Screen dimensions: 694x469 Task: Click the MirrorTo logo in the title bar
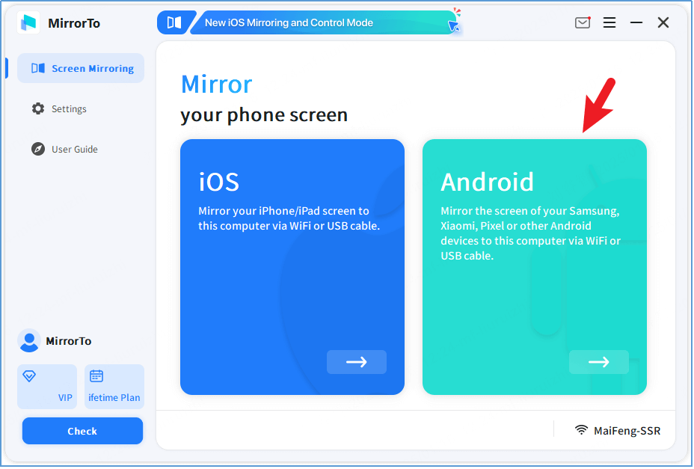pyautogui.click(x=28, y=22)
